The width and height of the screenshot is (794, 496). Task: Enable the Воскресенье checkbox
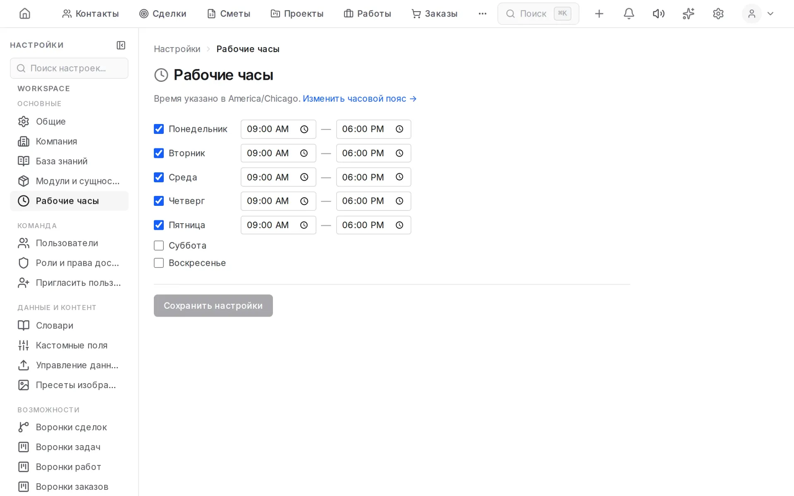pos(159,263)
